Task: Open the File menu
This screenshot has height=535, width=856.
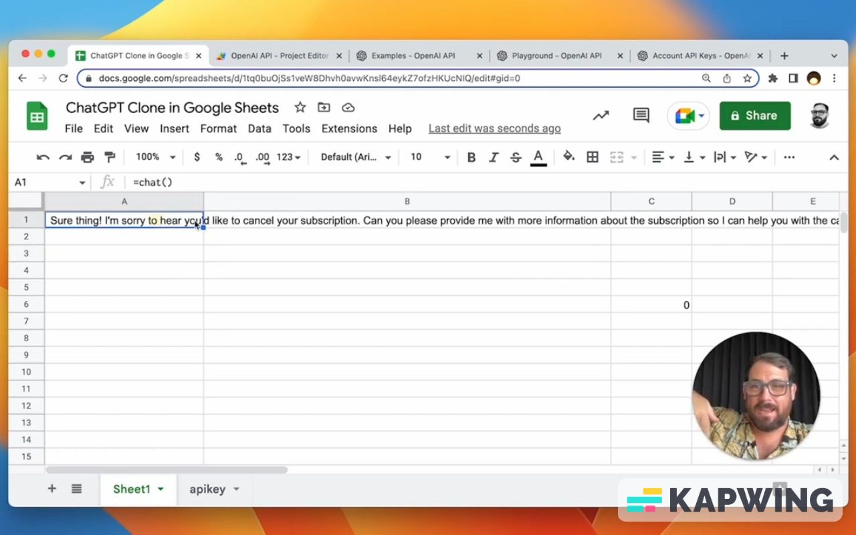Action: pyautogui.click(x=74, y=128)
